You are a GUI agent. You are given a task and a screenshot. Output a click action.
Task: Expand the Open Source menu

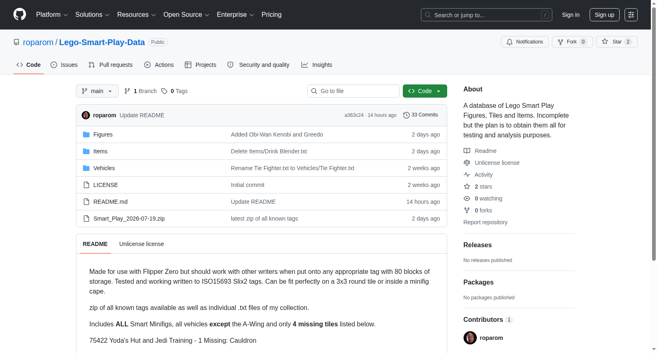click(x=186, y=15)
